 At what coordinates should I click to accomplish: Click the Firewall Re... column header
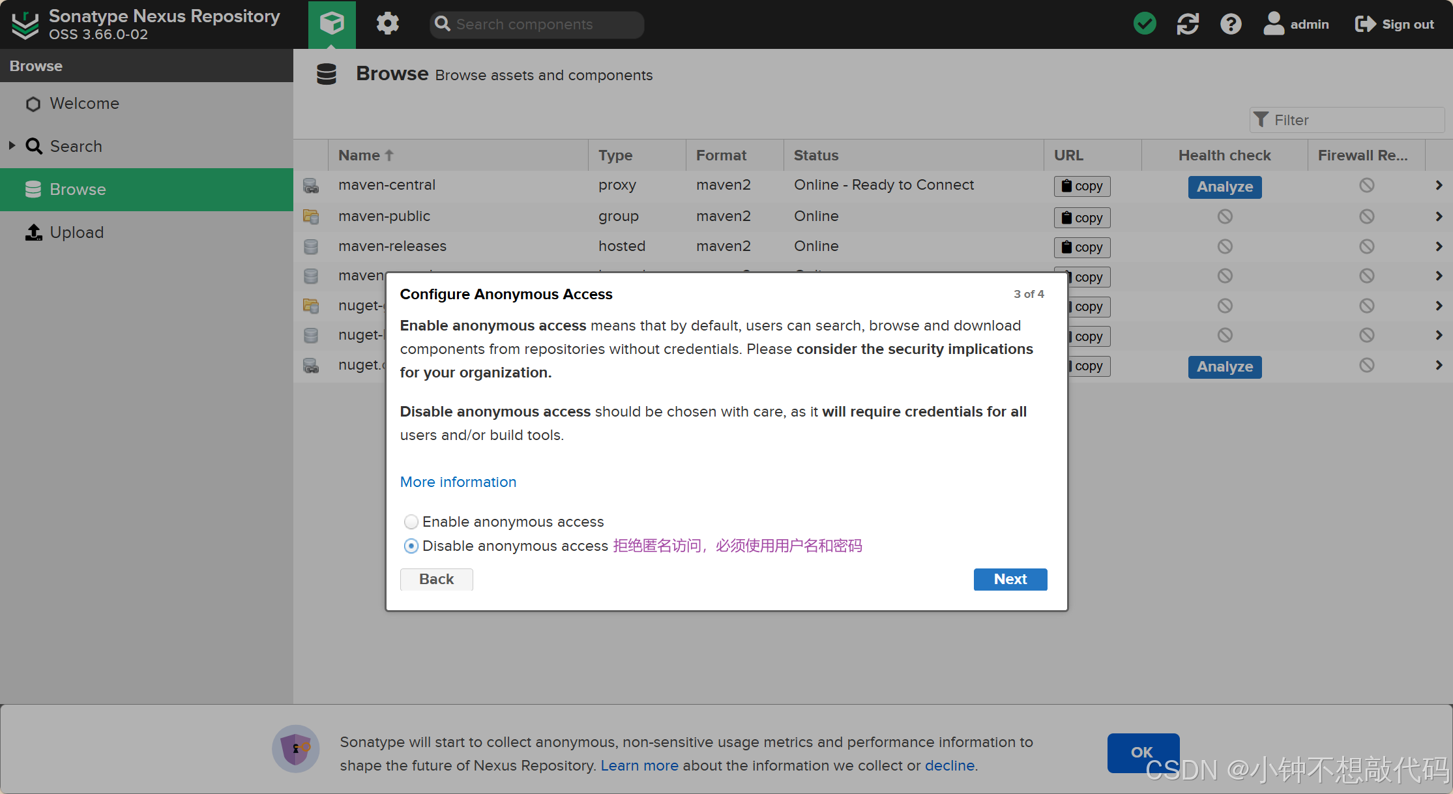point(1366,155)
